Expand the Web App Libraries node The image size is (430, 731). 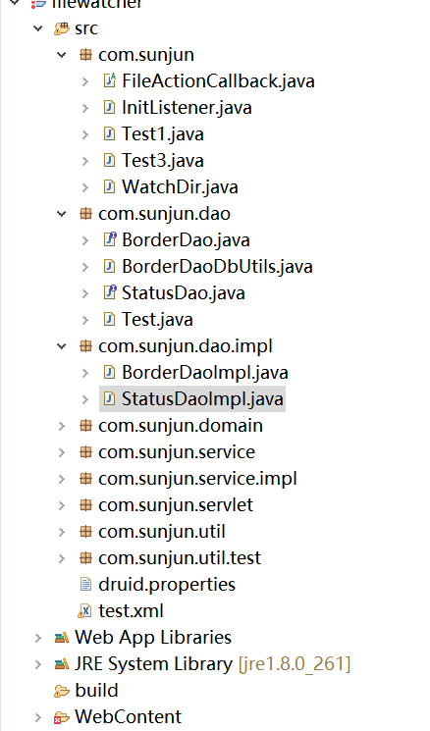point(38,638)
